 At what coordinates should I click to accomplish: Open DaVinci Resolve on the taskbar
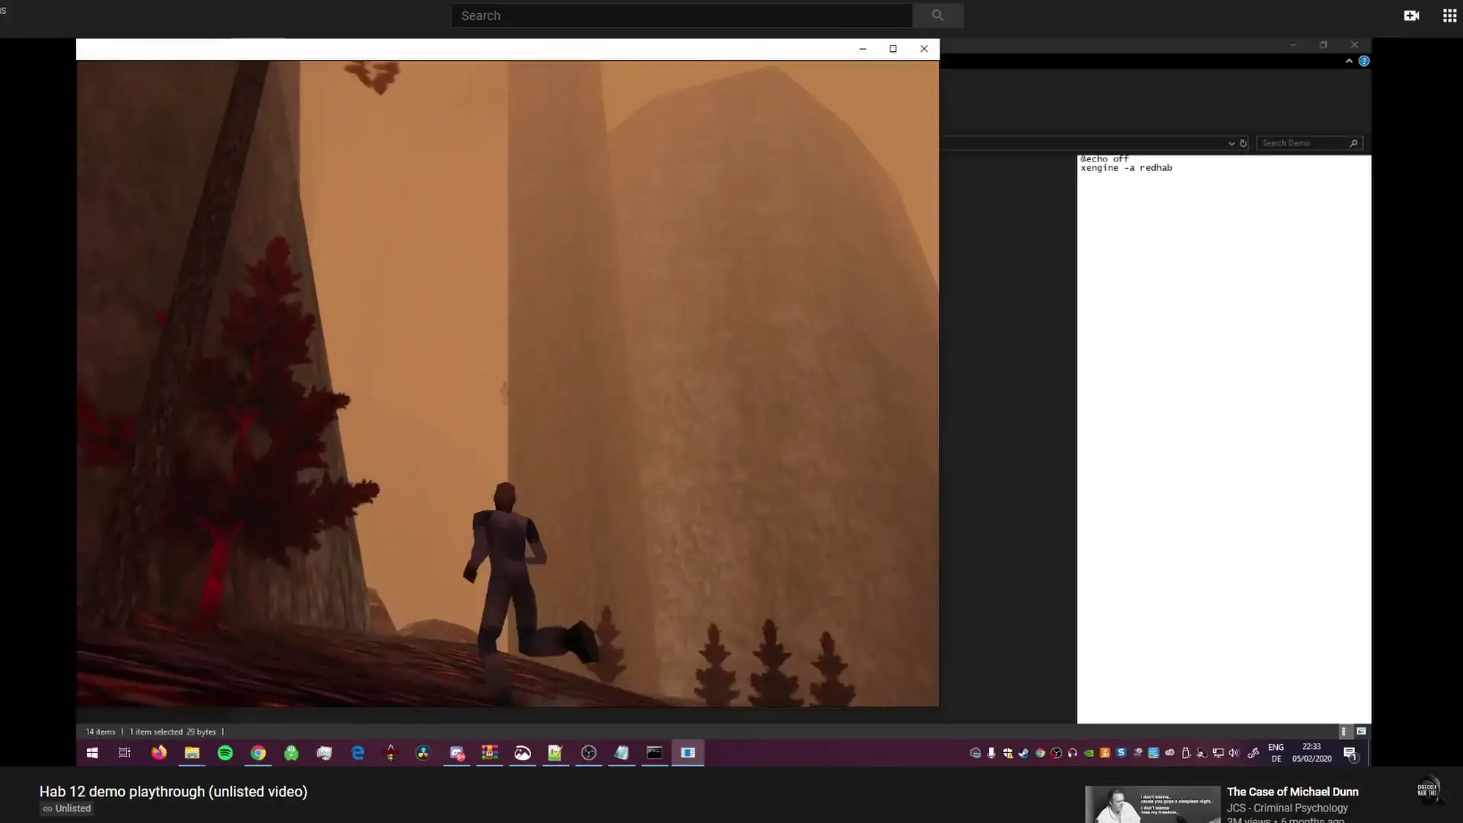(x=423, y=753)
